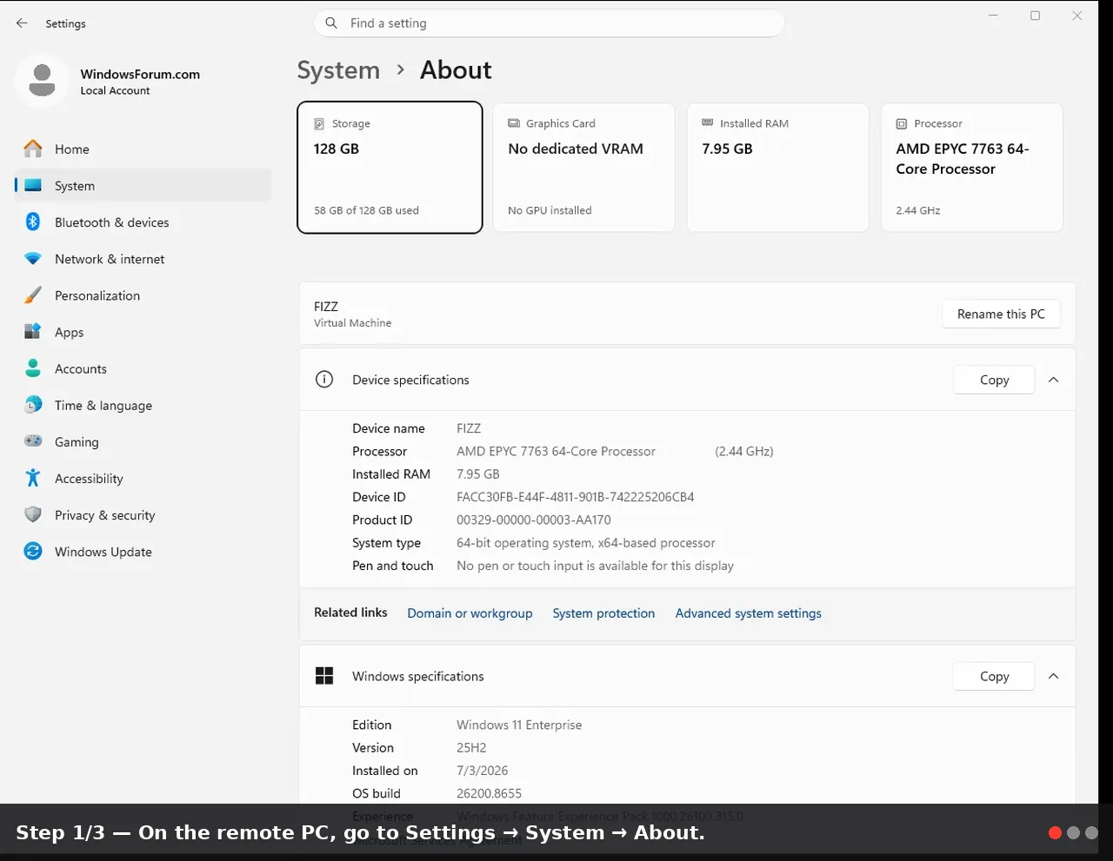Click the Privacy & security shield icon

(x=33, y=514)
